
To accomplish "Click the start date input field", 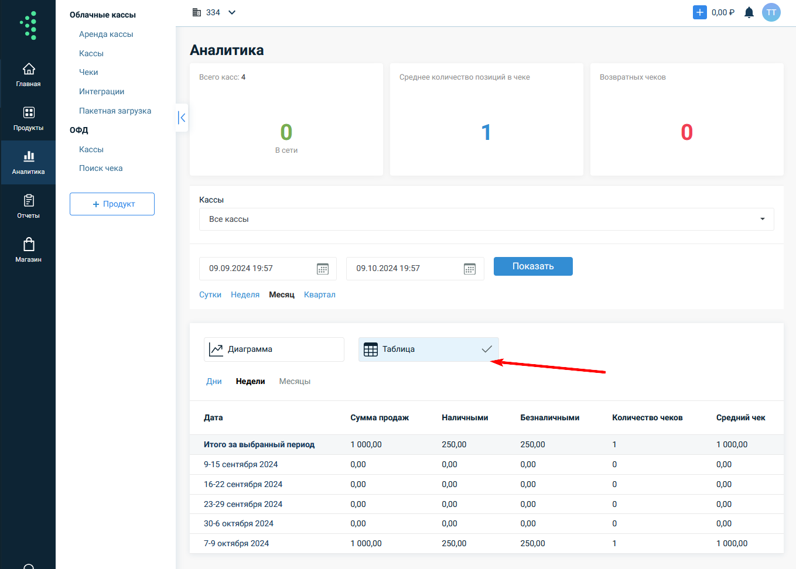I will tap(258, 269).
